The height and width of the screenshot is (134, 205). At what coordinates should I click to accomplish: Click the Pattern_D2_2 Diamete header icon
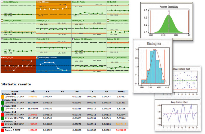click(108, 21)
